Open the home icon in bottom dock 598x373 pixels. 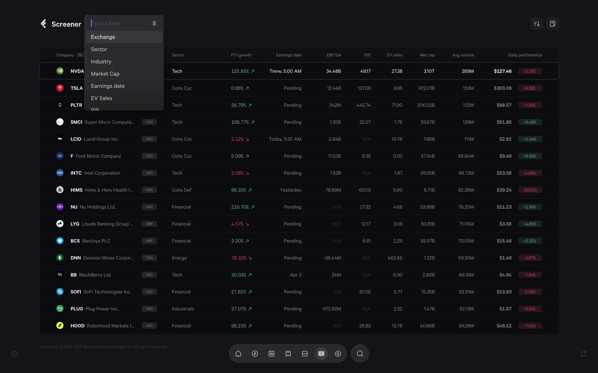(x=238, y=354)
